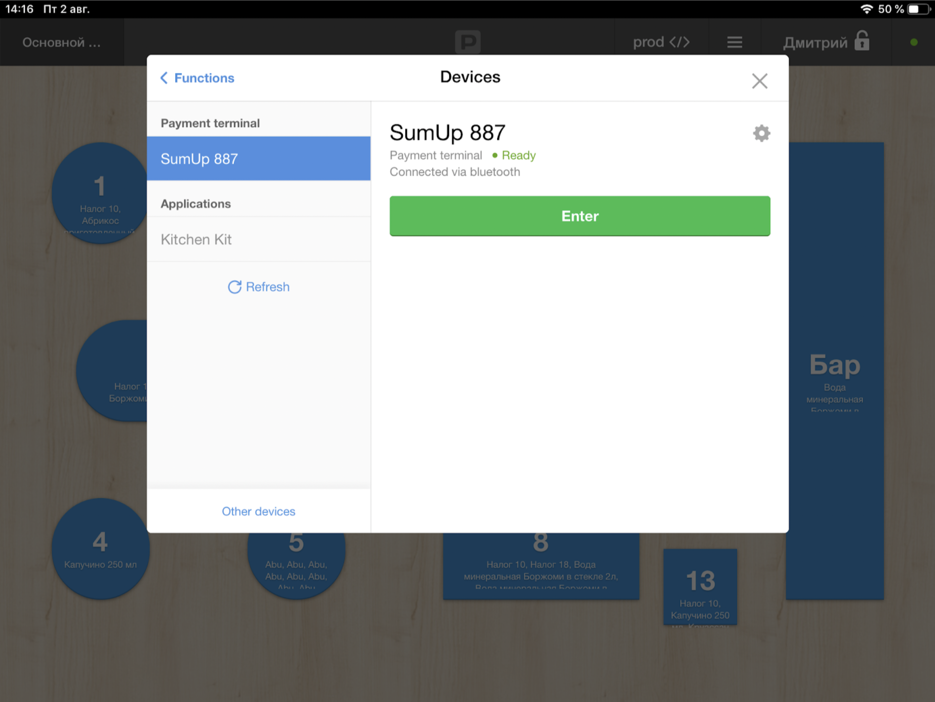Open table 4 Капучино 250 мл
The height and width of the screenshot is (702, 935).
tap(100, 549)
